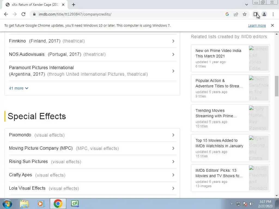279x209 pixels.
Task: Reload the IMDb page
Action: 23,14
